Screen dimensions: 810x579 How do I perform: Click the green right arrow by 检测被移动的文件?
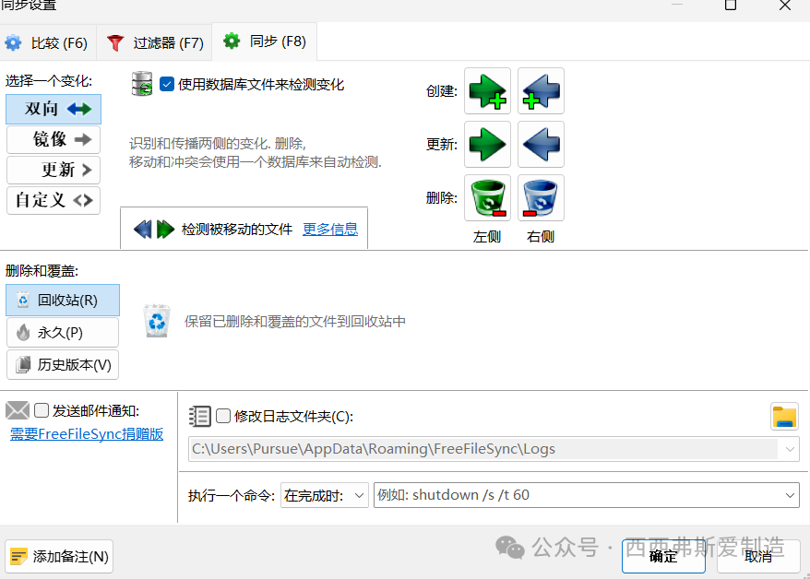[x=165, y=230]
